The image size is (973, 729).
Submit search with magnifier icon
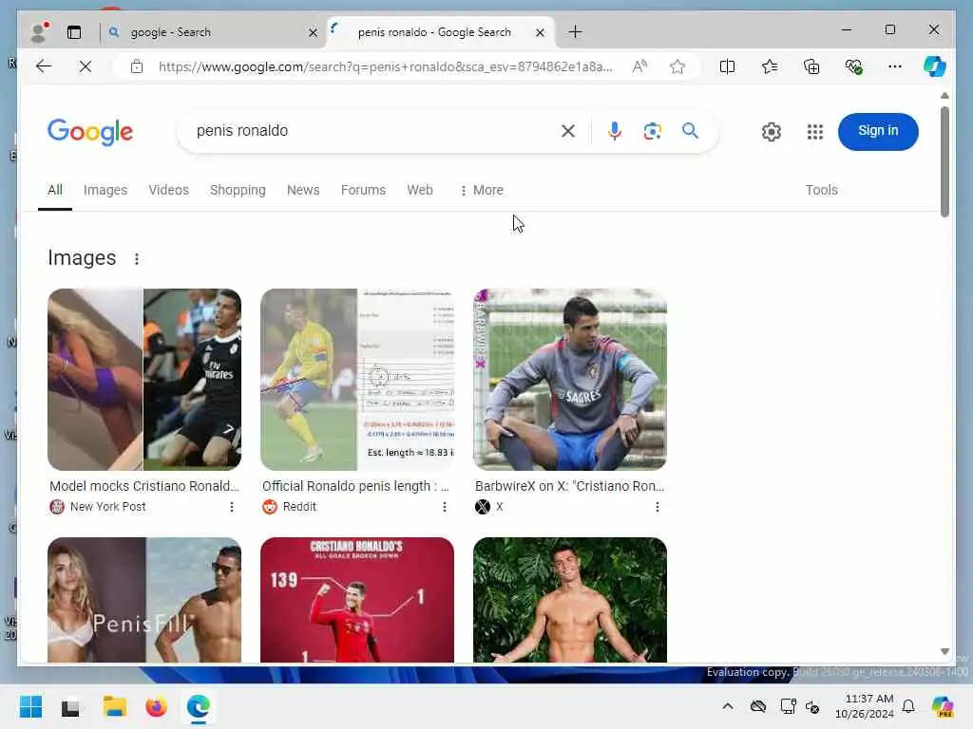(x=691, y=131)
